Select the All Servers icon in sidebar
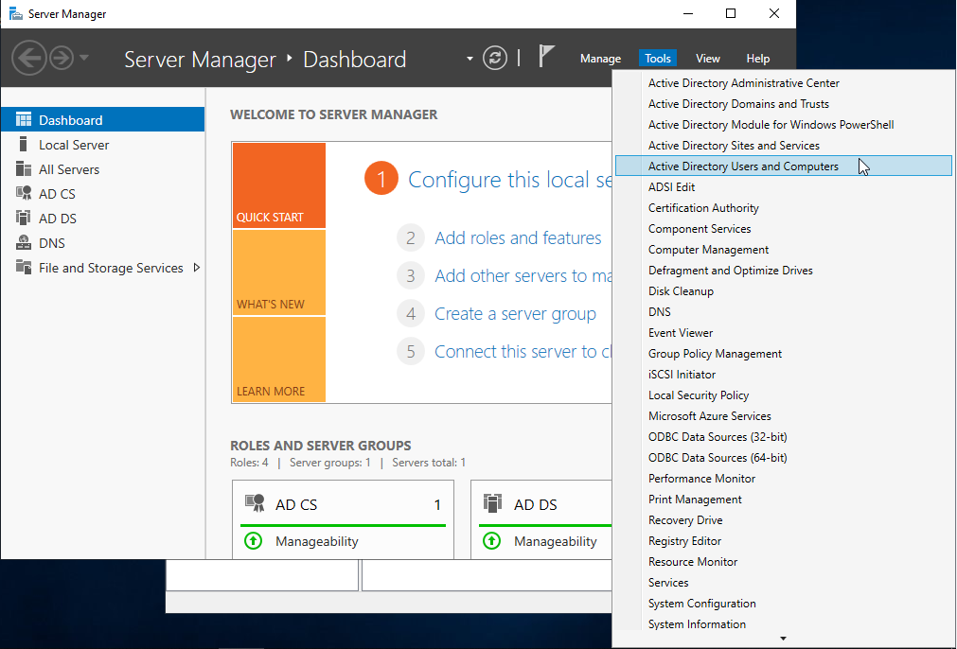Image resolution: width=957 pixels, height=649 pixels. 24,169
